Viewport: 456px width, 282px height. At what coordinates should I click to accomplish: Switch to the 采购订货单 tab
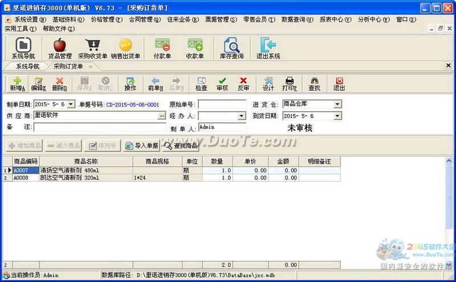pyautogui.click(x=68, y=66)
